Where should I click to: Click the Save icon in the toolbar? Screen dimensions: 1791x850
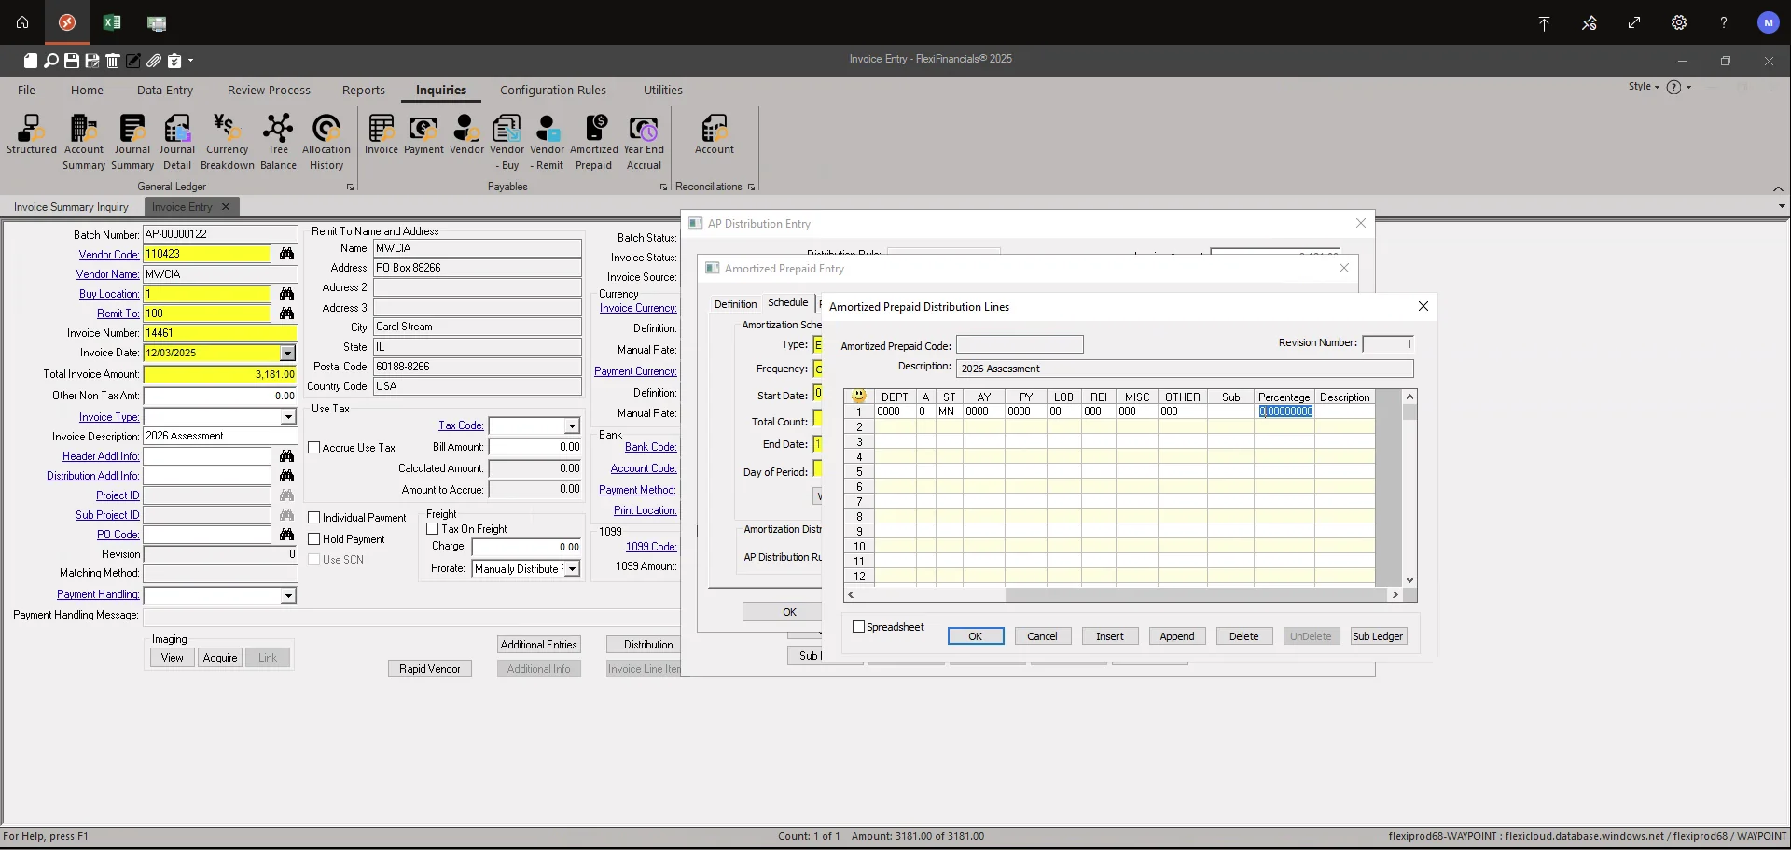tap(71, 61)
